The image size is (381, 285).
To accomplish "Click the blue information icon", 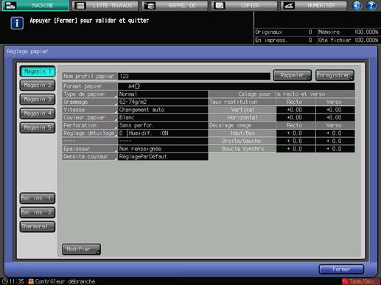I will 17,23.
